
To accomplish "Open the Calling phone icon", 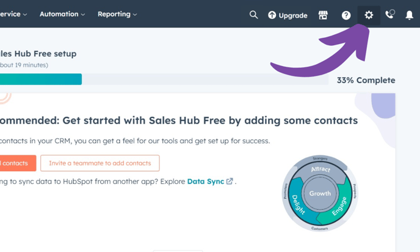I will pyautogui.click(x=389, y=15).
